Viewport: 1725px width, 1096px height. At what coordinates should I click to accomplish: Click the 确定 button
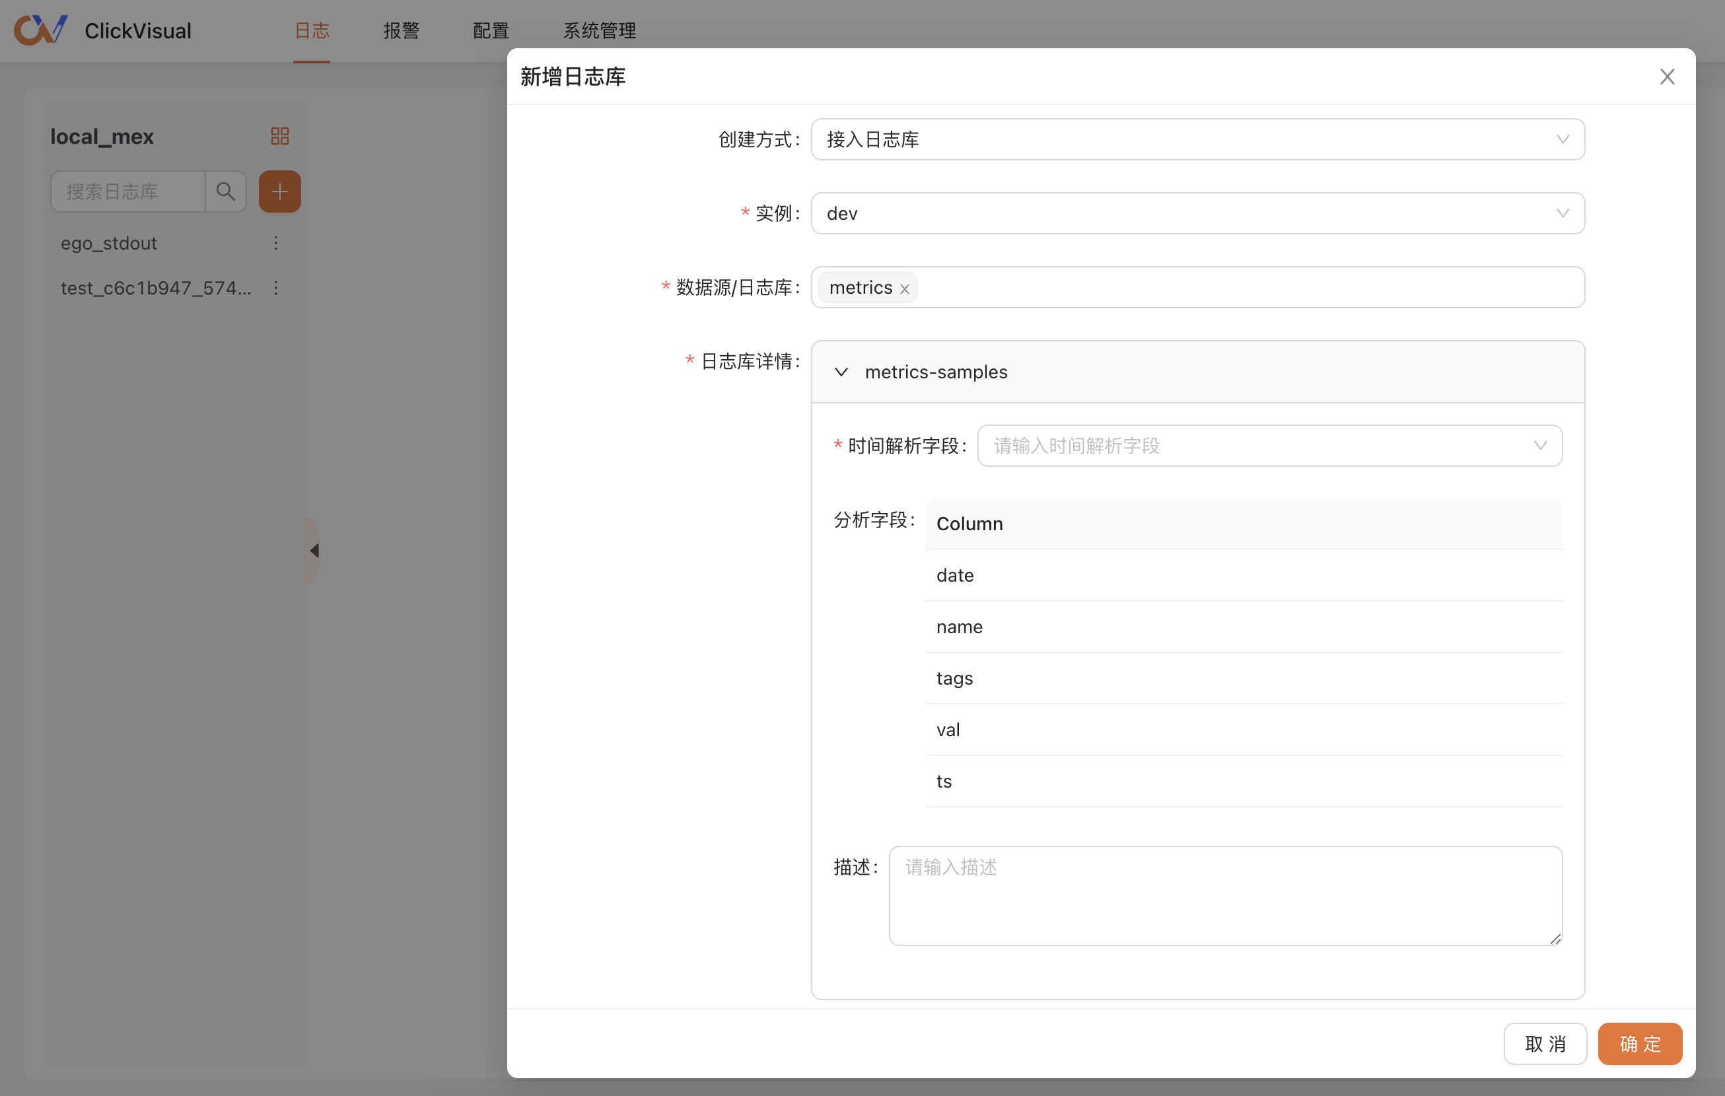point(1640,1044)
